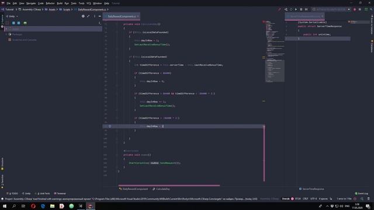The image size is (374, 210).
Task: Click the errors in file indicator in status bar
Action: 344,199
